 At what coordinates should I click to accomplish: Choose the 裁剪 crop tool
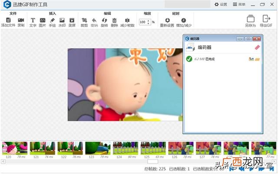(x=84, y=20)
